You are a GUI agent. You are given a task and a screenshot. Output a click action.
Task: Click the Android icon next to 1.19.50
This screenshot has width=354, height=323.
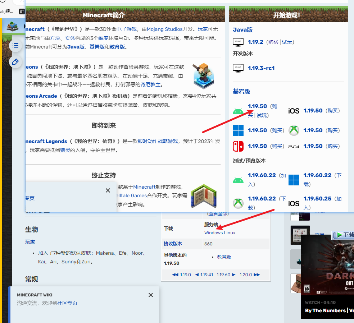point(238,111)
